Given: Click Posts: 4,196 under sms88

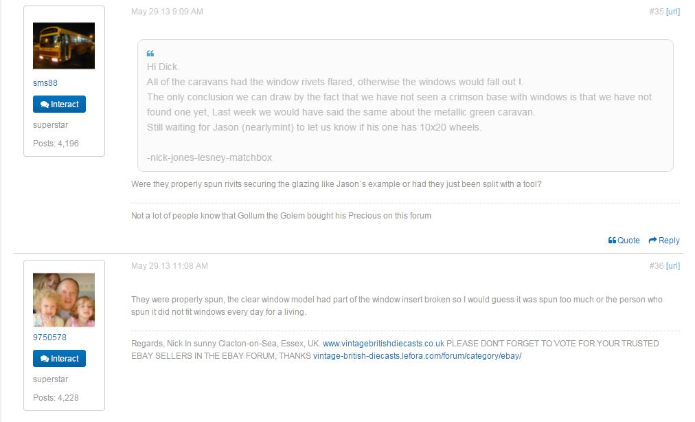Looking at the screenshot, I should coord(56,144).
